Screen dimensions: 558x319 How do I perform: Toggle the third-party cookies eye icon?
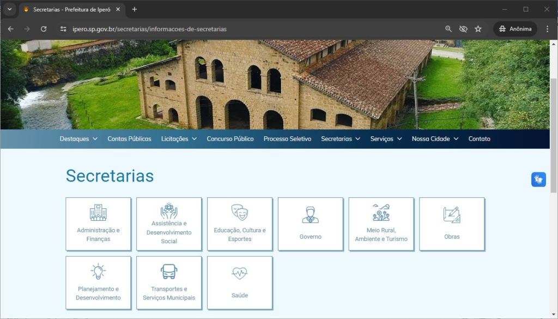[463, 29]
